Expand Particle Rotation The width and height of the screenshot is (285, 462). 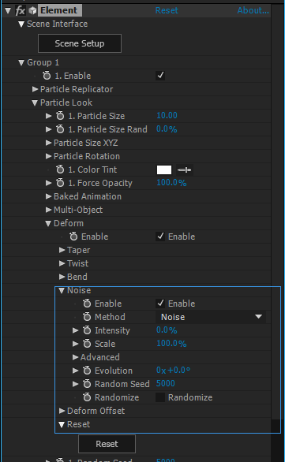click(x=48, y=156)
